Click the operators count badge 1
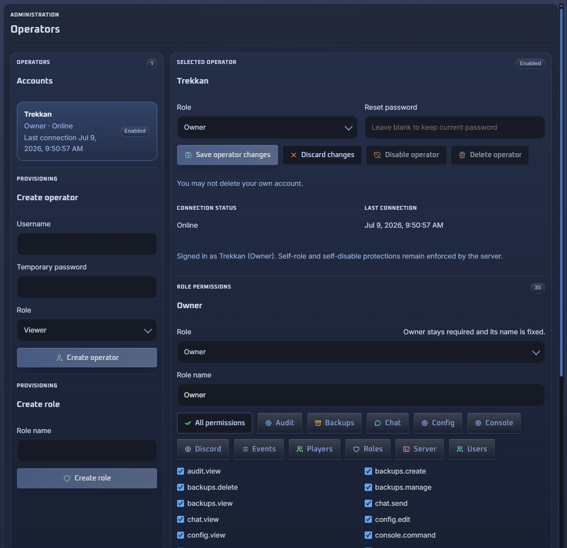The image size is (567, 548). [152, 64]
